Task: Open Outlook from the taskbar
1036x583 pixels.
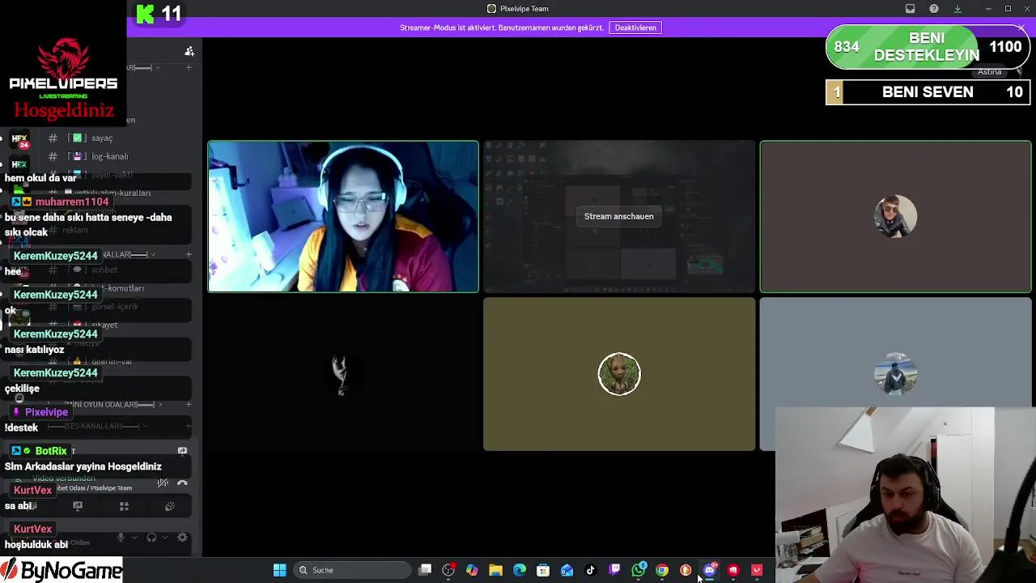Action: coord(567,570)
